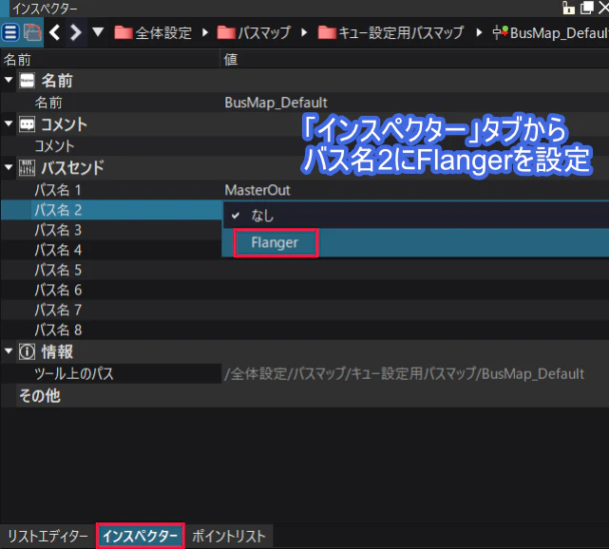Go forward with the right arrow
The image size is (609, 549).
75,32
